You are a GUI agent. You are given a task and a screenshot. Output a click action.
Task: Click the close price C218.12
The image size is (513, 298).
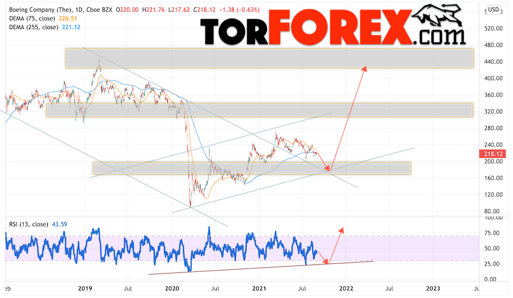click(x=204, y=10)
